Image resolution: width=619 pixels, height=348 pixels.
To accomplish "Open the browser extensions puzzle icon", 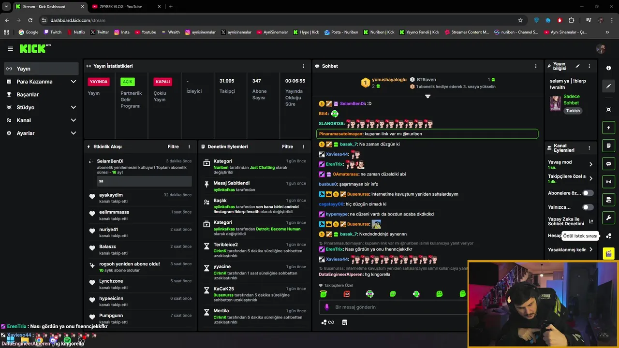I will click(x=572, y=20).
